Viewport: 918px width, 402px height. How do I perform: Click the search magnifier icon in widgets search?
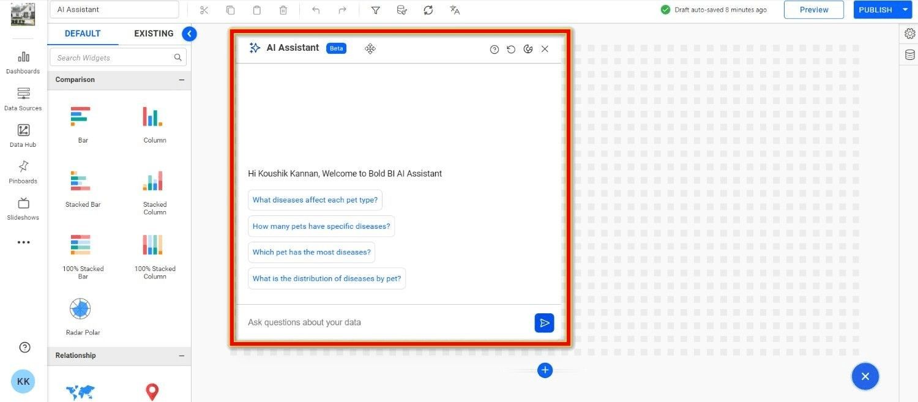[177, 58]
